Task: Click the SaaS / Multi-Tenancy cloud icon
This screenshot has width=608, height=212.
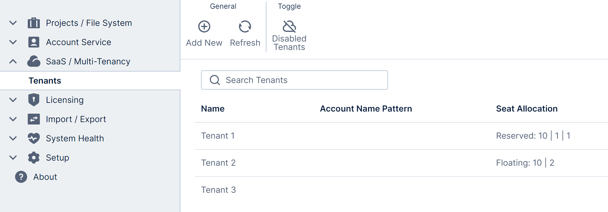Action: click(34, 61)
